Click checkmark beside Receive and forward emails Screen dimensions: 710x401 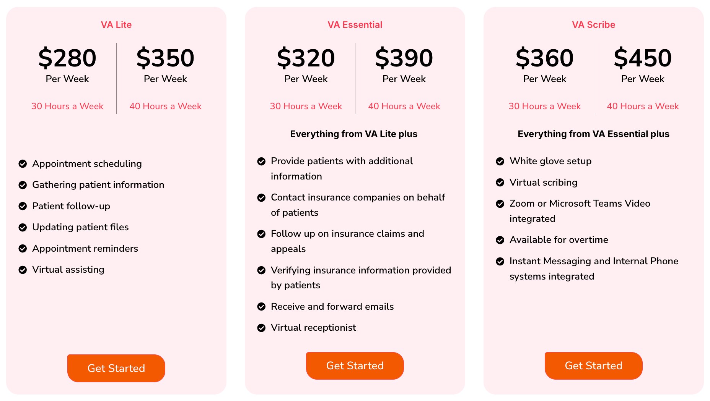[x=261, y=307]
